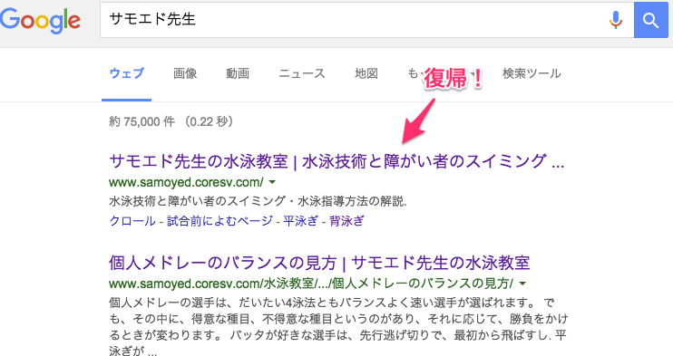Open the クロール sitelink
The width and height of the screenshot is (673, 356).
click(132, 221)
